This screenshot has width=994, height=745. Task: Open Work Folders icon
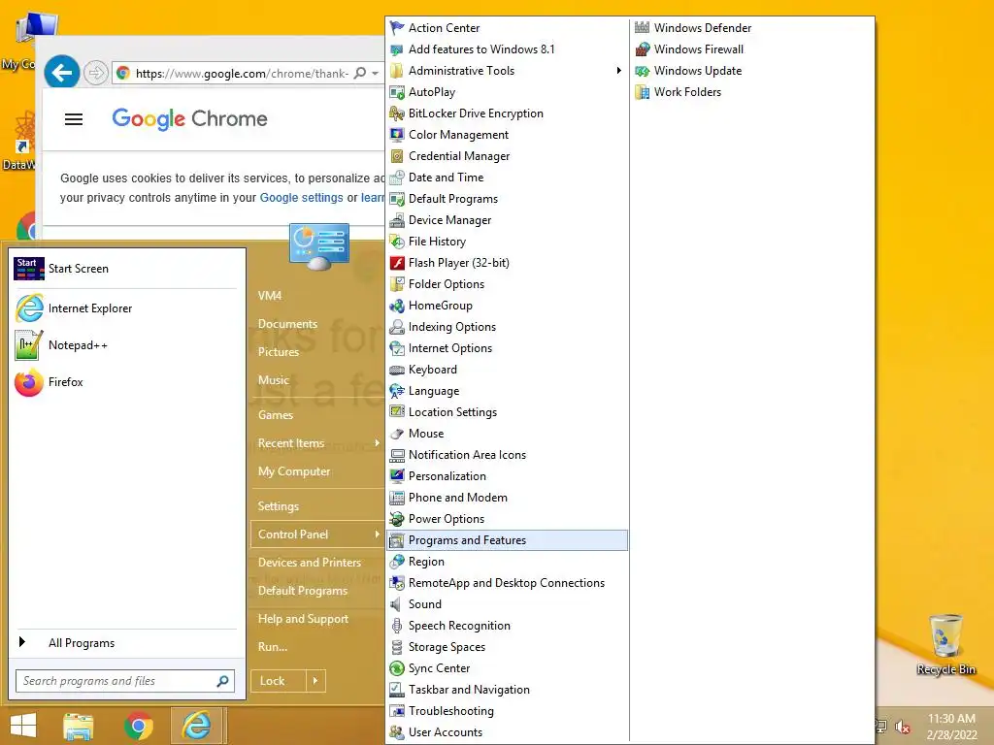(643, 92)
